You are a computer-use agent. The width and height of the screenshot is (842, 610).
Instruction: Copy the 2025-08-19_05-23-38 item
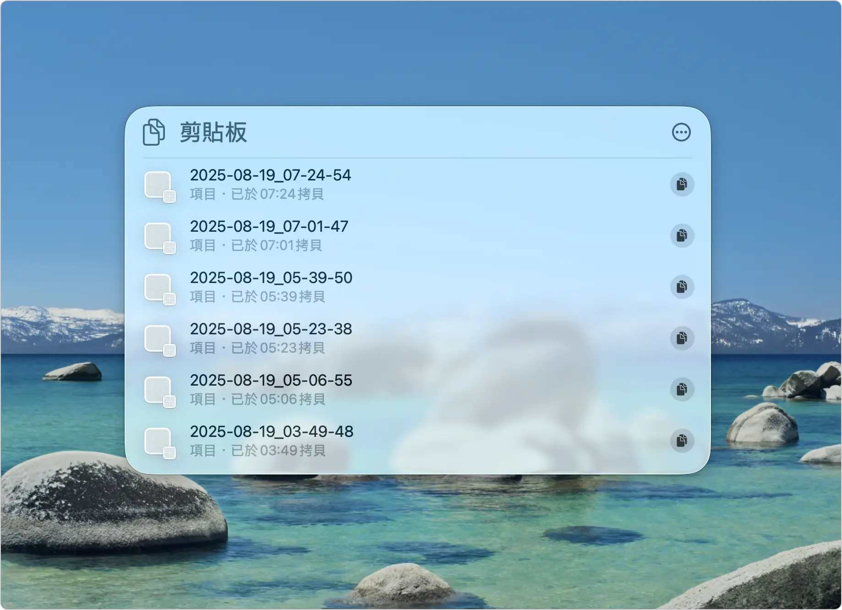(x=682, y=338)
